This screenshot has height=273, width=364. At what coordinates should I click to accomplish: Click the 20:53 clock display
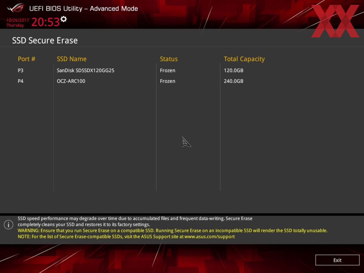[x=45, y=22]
